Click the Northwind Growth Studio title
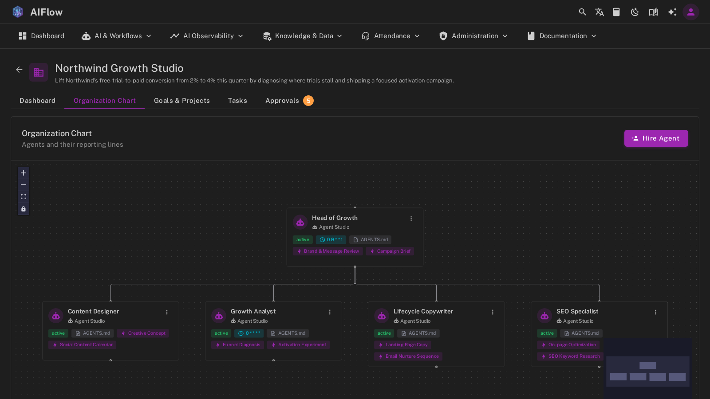 (x=119, y=68)
